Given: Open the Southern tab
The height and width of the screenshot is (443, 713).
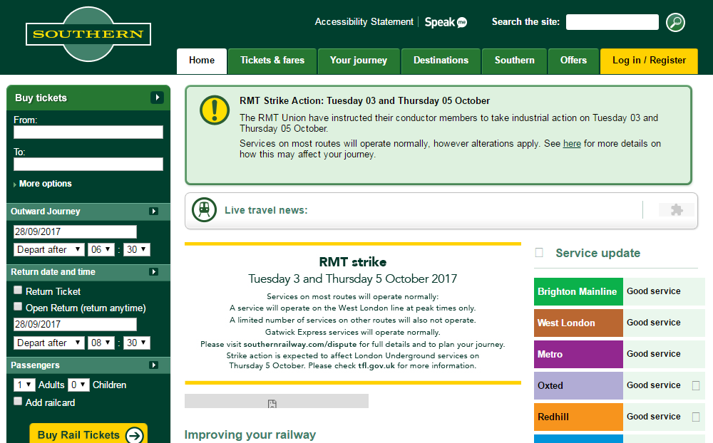Looking at the screenshot, I should (x=515, y=61).
